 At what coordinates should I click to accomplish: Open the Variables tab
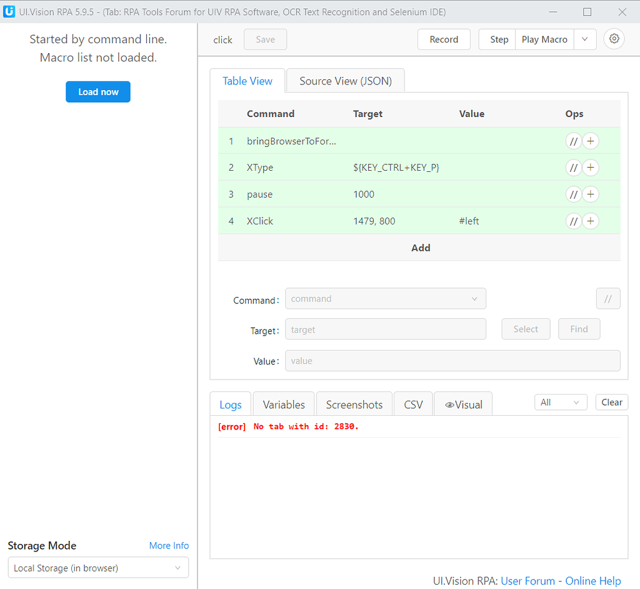(x=283, y=404)
